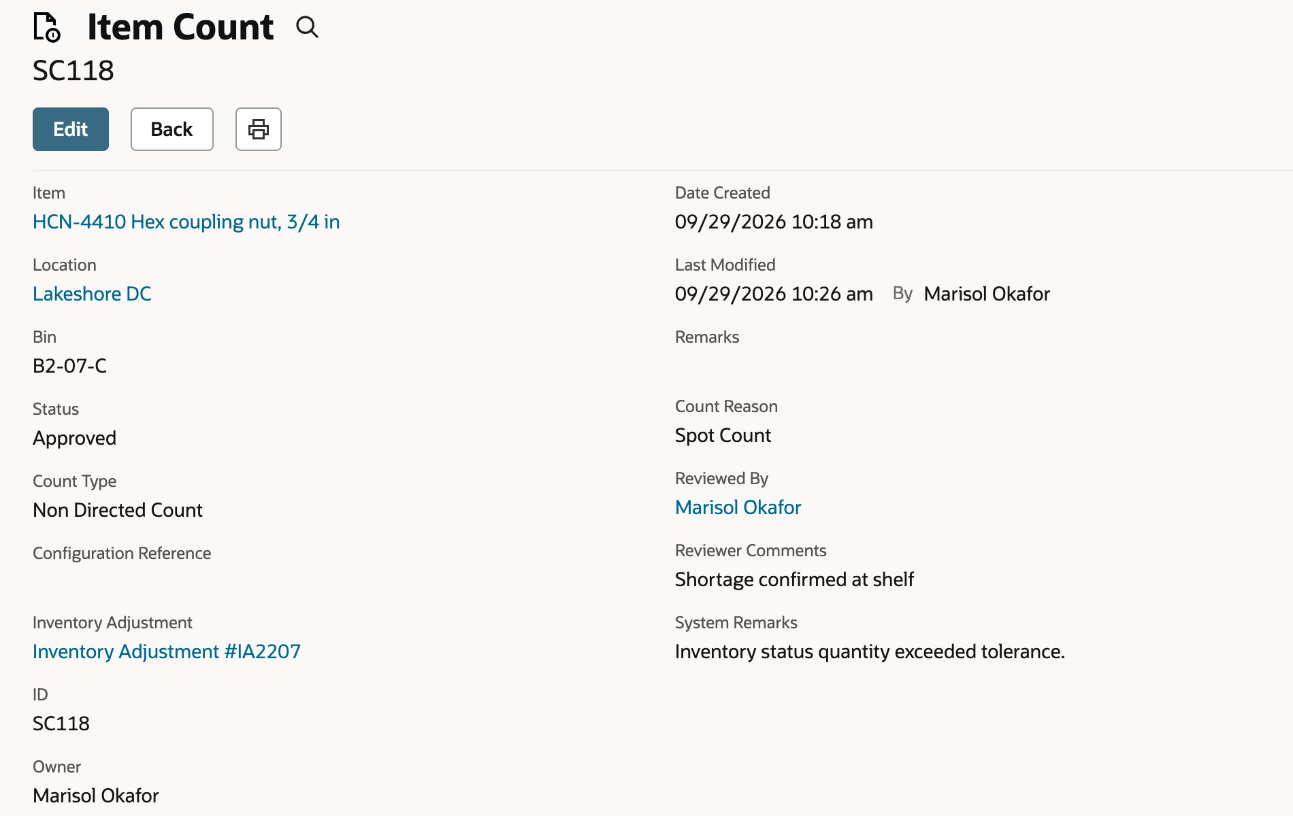
Task: Open the HCN-4410 Hex coupling nut item link
Action: pyautogui.click(x=186, y=222)
